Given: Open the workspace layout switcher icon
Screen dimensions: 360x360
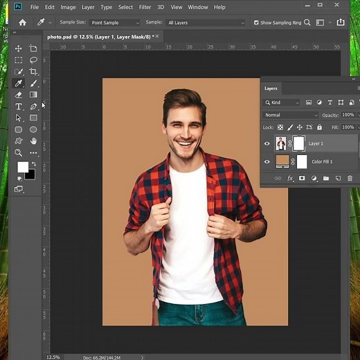Looking at the screenshot, I should [x=320, y=22].
